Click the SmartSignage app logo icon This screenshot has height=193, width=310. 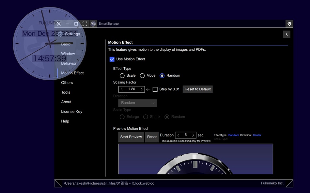coord(93,24)
